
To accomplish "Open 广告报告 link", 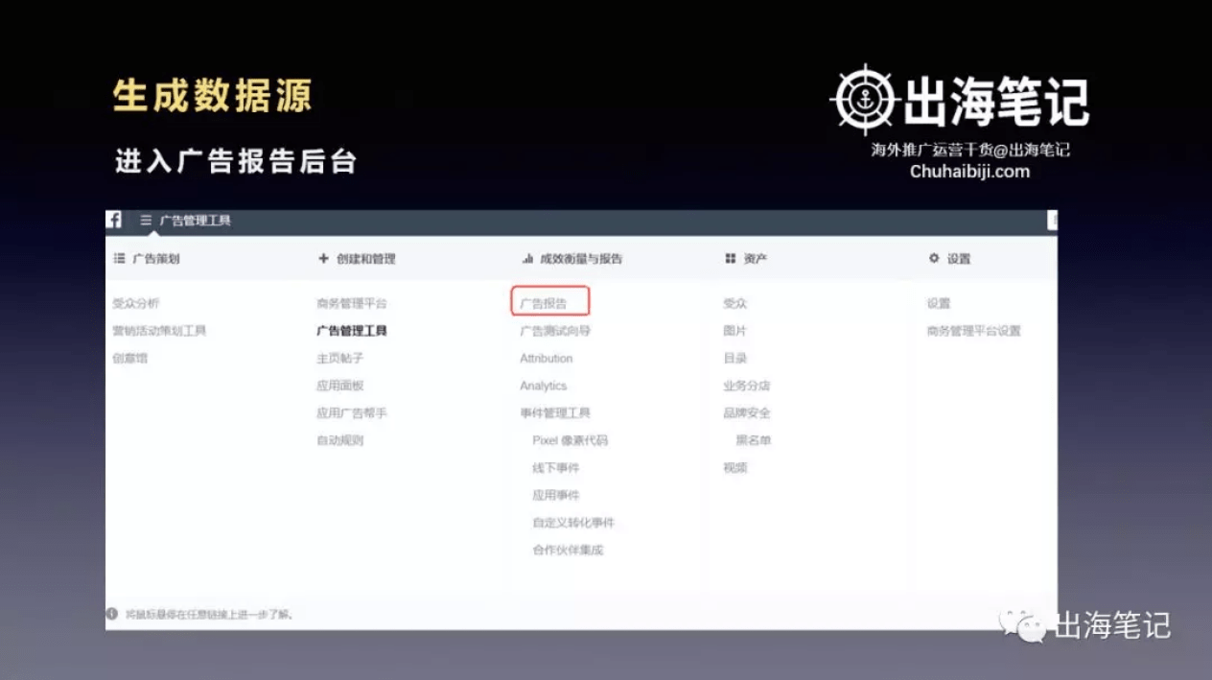I will tap(544, 303).
